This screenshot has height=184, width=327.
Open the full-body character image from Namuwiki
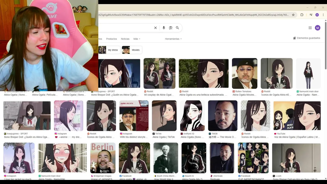pyautogui.click(x=308, y=73)
